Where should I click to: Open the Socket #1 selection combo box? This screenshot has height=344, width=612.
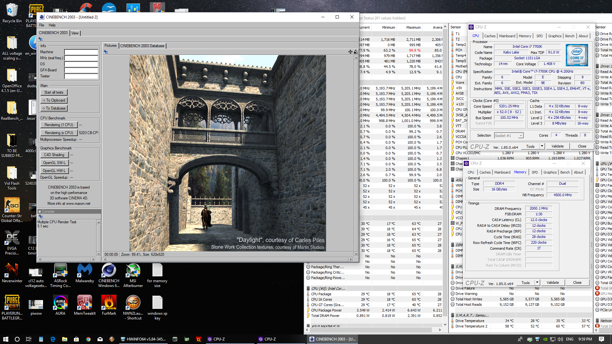509,136
